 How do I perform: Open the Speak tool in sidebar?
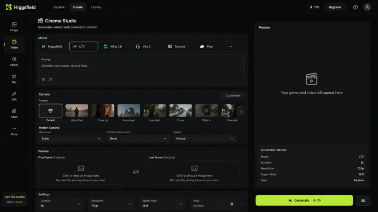(x=14, y=61)
